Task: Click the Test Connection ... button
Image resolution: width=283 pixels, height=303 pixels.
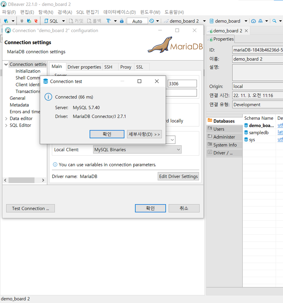Action: [30, 208]
